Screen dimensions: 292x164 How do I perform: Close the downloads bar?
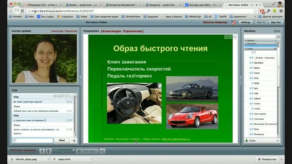282,159
